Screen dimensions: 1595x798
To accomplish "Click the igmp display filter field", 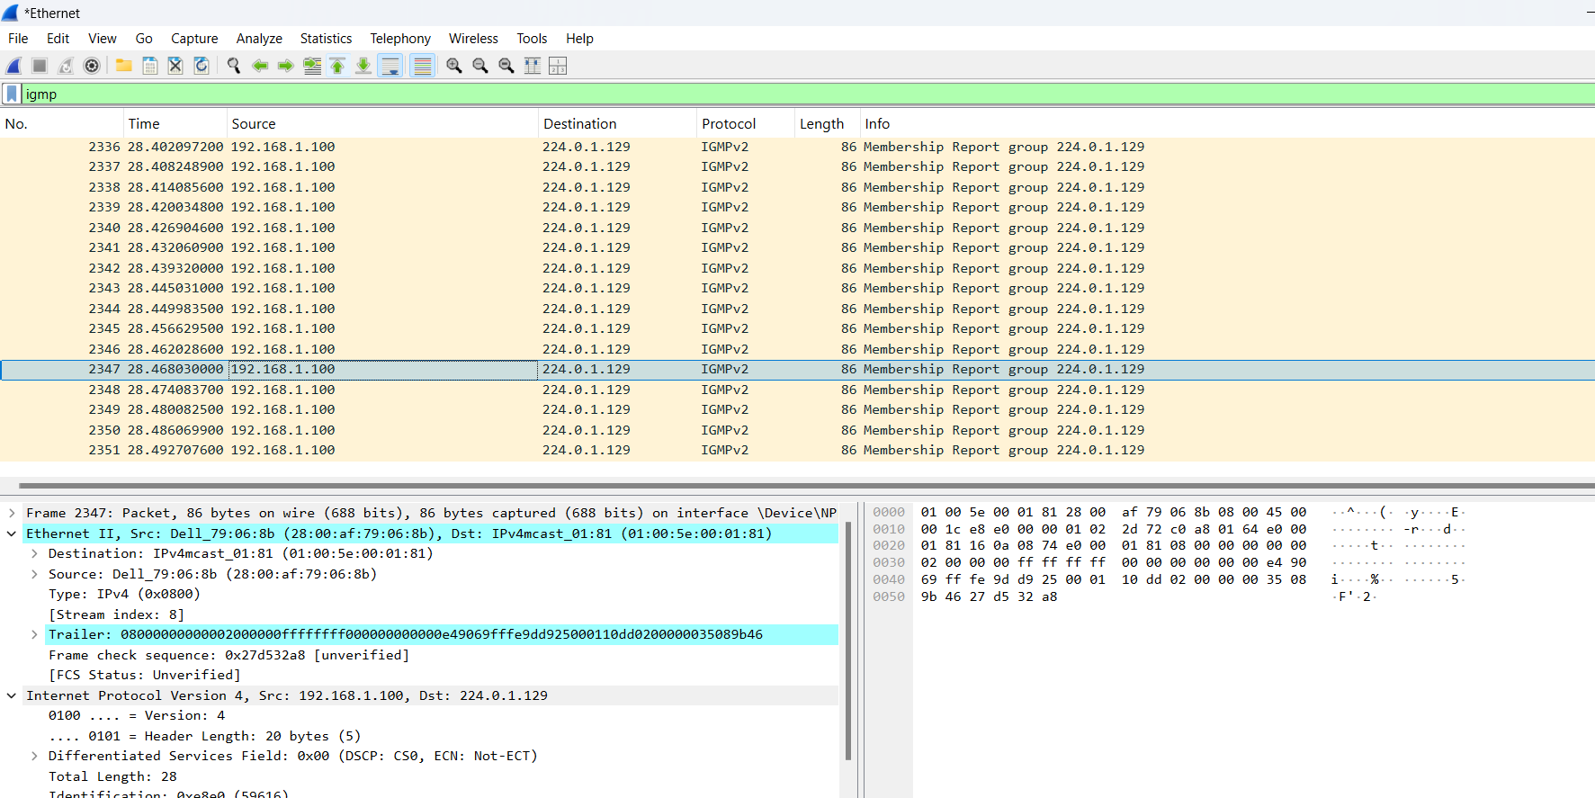I will tap(808, 94).
